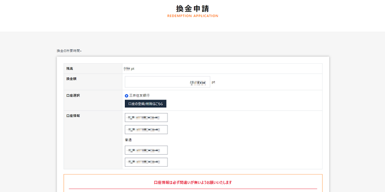Screen dimensions: 385x192
Task: Click the red 口座情報は必ず間違いが無いよう warning text
Action: tap(193, 182)
